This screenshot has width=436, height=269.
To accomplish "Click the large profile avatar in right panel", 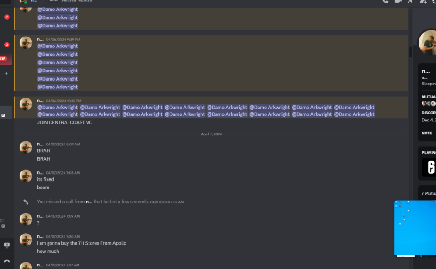I will [x=428, y=43].
